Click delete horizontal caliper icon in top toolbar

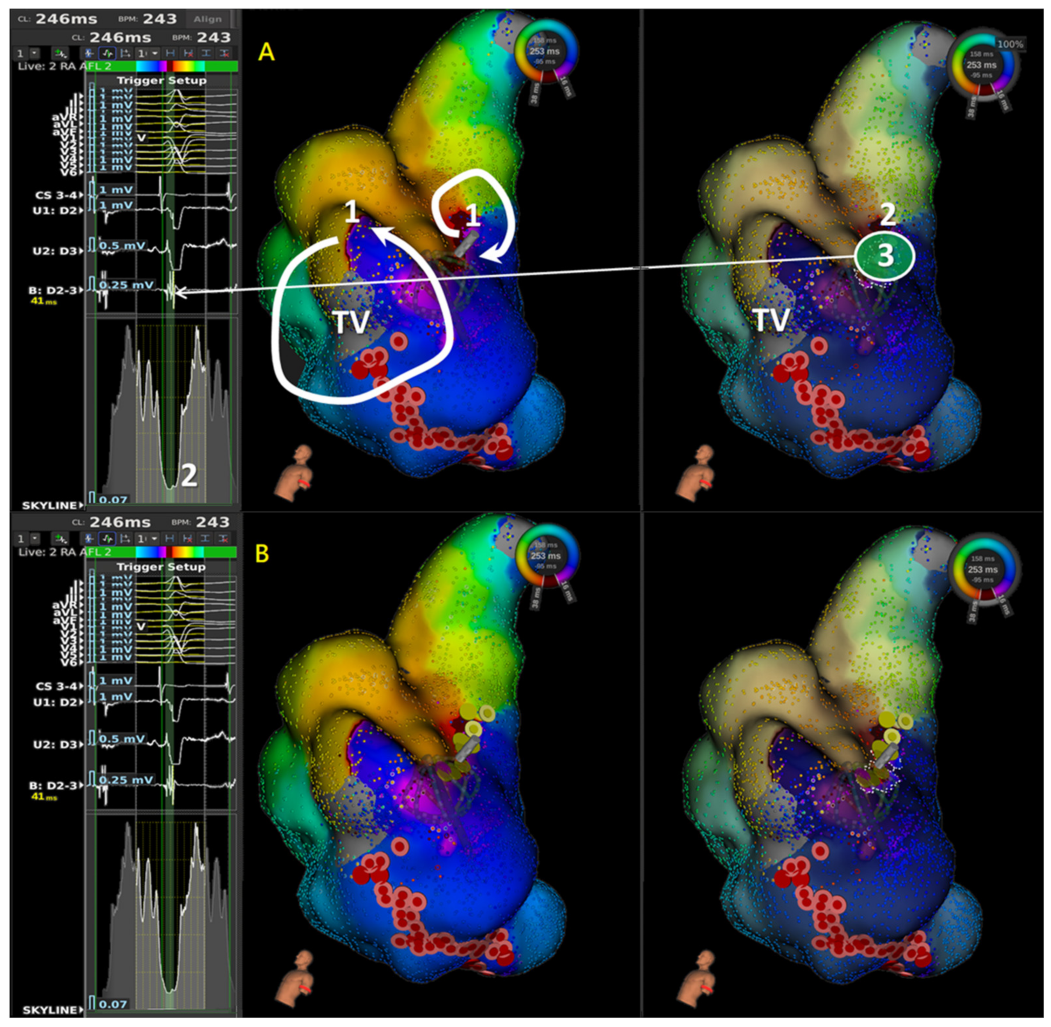click(x=188, y=54)
